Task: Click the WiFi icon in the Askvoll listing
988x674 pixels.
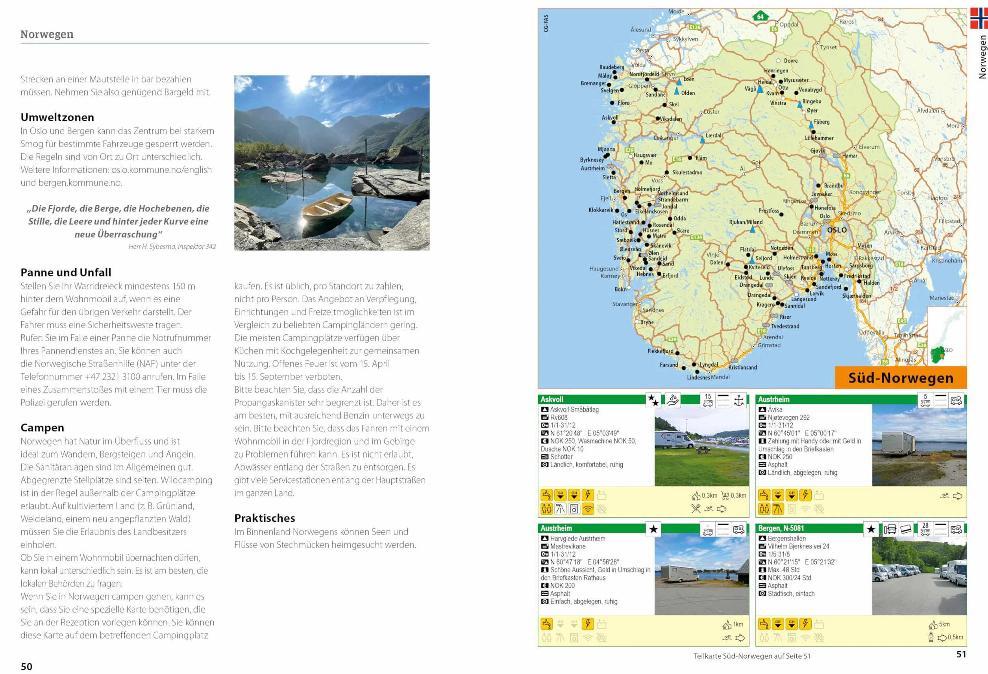Action: [x=588, y=509]
